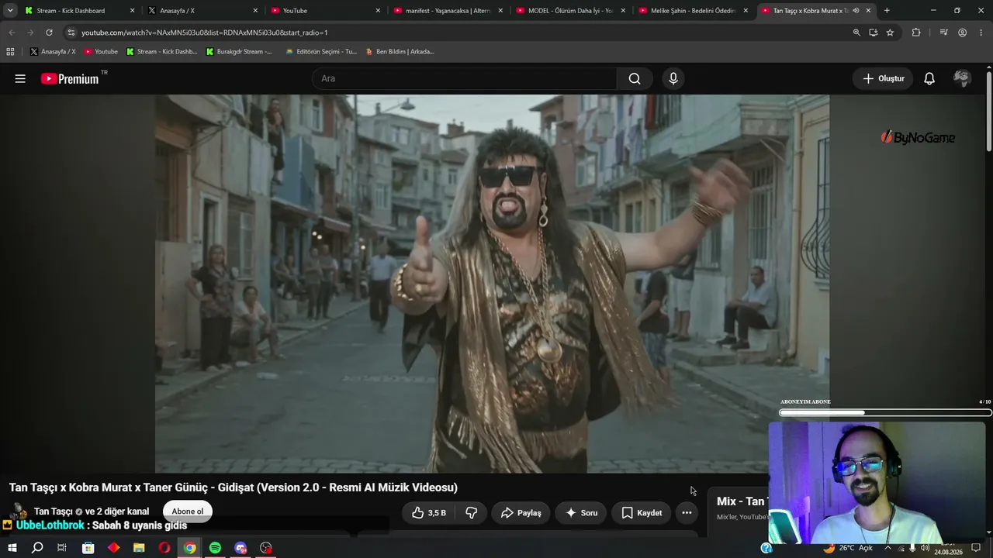The width and height of the screenshot is (993, 558).
Task: Switch to Anasayfa / X tab
Action: [203, 11]
